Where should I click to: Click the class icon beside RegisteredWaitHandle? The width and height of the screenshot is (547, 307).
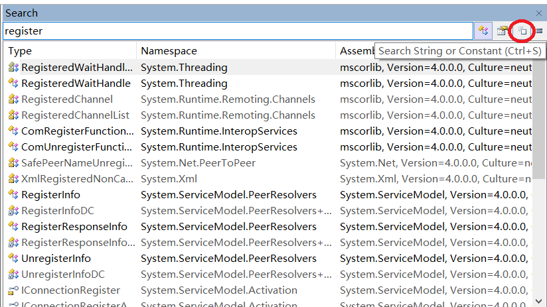[x=13, y=84]
